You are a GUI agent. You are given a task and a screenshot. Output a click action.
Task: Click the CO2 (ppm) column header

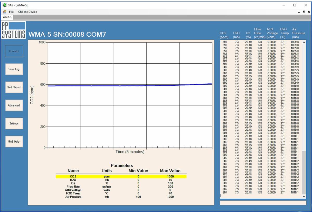224,35
